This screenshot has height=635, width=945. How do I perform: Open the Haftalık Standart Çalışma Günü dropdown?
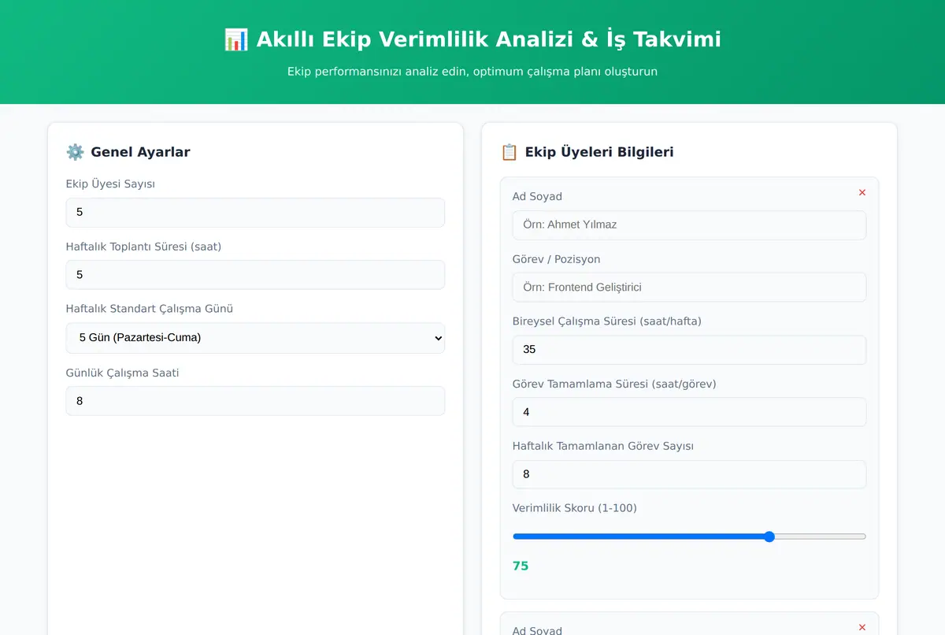coord(255,338)
